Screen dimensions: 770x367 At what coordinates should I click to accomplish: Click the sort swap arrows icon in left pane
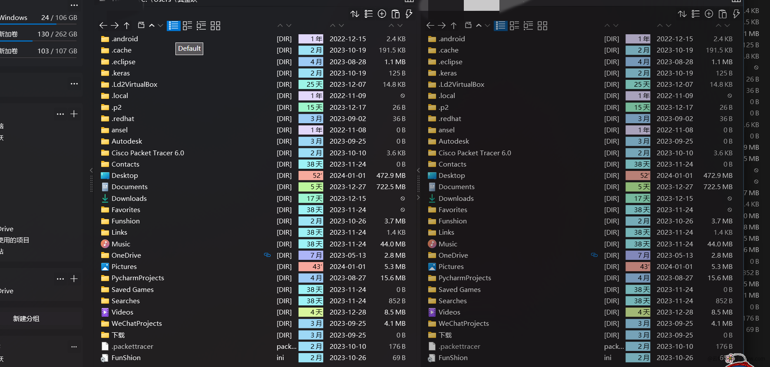(x=355, y=14)
